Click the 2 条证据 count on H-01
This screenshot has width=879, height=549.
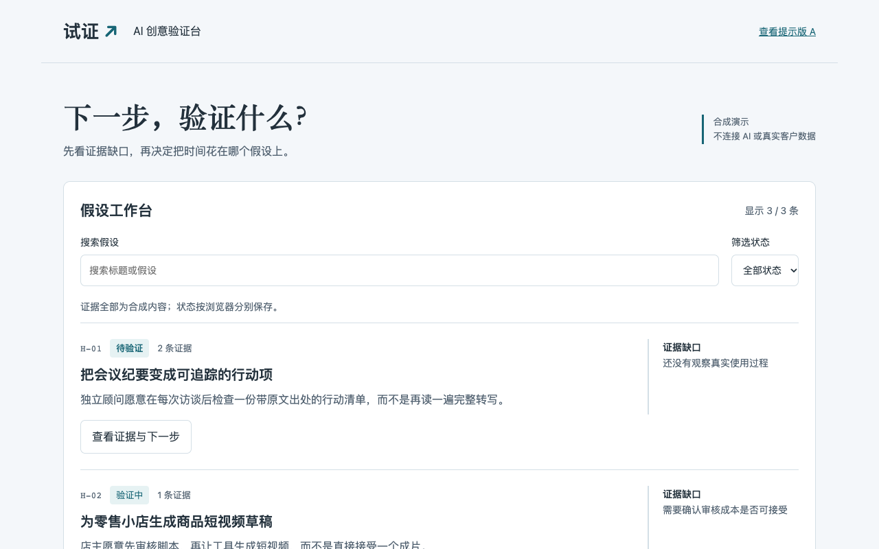(174, 349)
